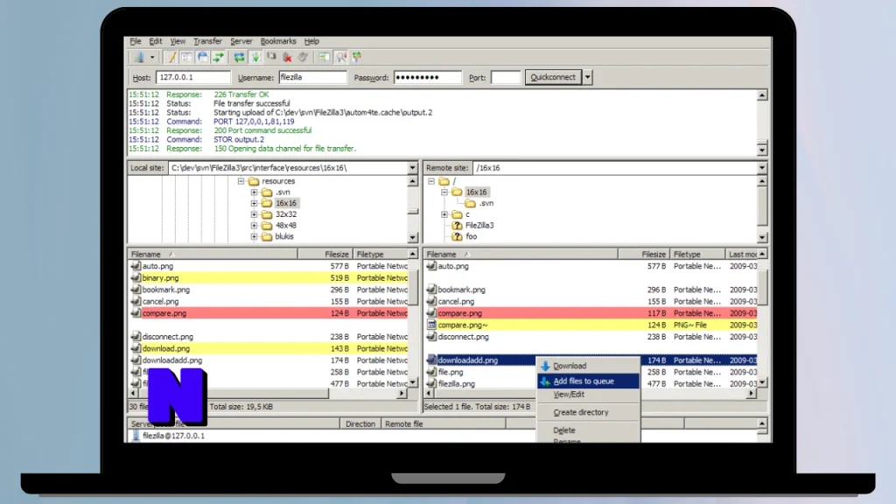Click server icon beside filezilla@127.0.0.1
The image size is (896, 504).
click(136, 436)
